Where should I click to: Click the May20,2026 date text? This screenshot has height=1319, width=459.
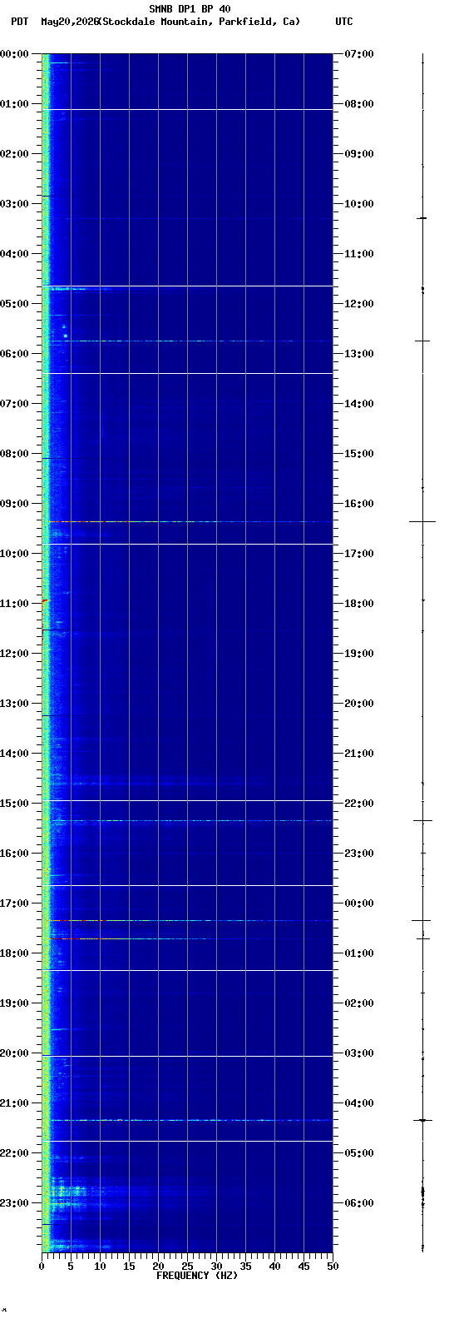point(69,22)
